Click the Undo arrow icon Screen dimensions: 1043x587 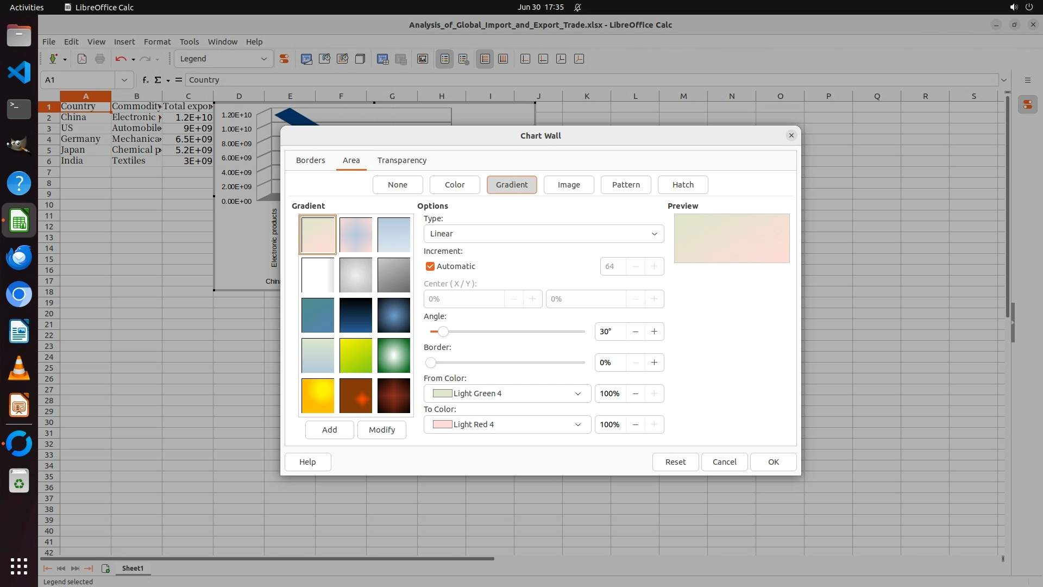[x=121, y=59]
